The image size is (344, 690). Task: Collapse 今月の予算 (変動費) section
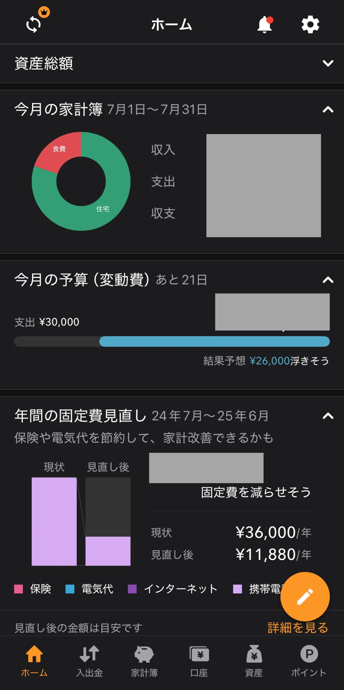pos(328,280)
